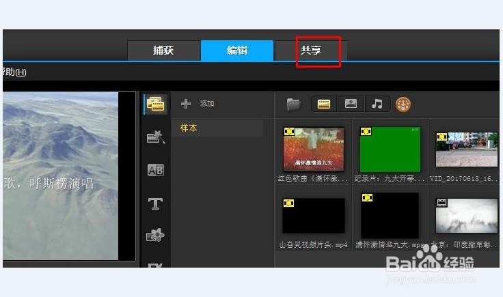Click the plus icon to add folder
Viewport: 503px width, 297px height.
click(186, 104)
